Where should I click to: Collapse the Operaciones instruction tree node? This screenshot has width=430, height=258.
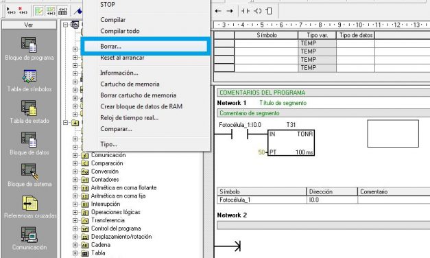66,122
